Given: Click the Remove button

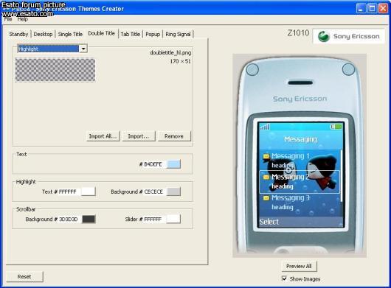Looking at the screenshot, I should (x=174, y=136).
